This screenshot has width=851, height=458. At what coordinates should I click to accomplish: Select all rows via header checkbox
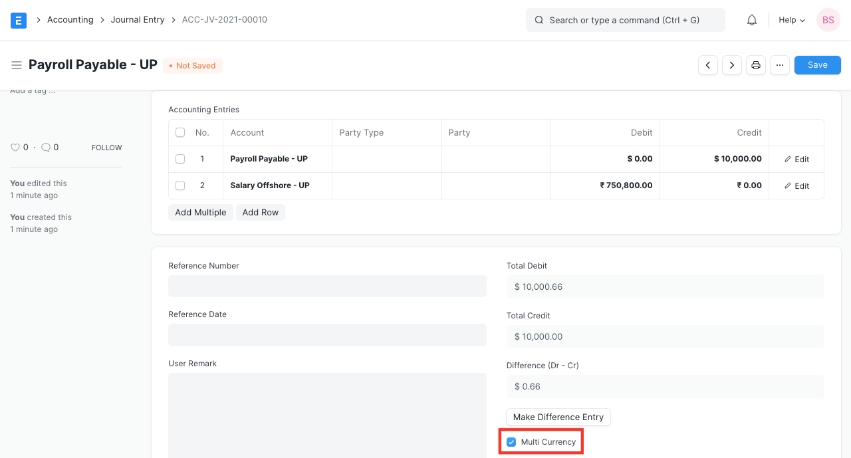coord(180,132)
